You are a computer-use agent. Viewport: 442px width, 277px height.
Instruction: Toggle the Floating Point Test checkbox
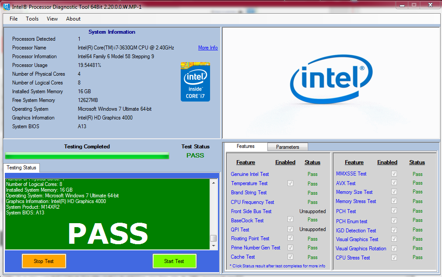[x=290, y=238]
